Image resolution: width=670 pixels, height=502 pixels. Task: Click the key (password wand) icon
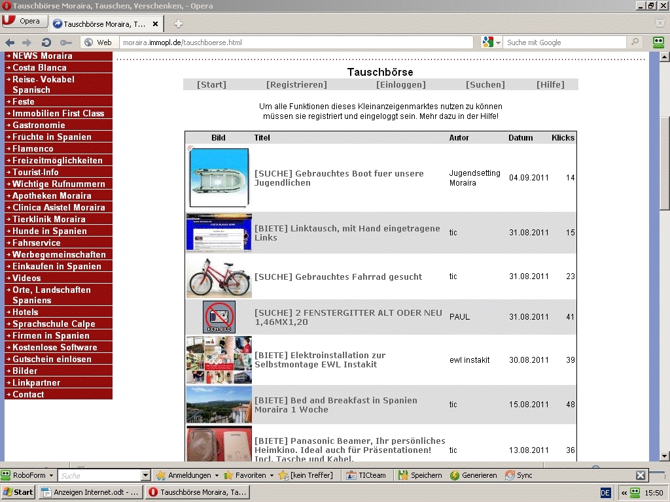[65, 42]
